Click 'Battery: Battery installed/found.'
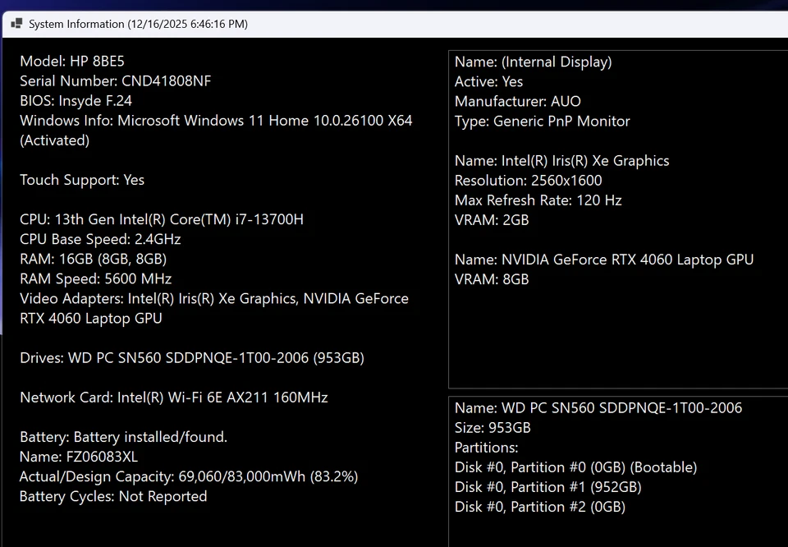 124,437
